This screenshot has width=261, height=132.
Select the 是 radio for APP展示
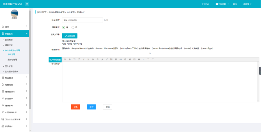pos(63,27)
